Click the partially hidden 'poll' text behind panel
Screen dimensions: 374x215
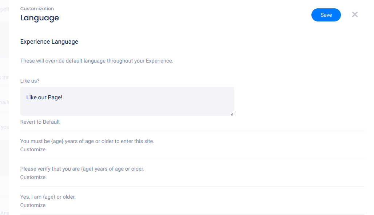coord(5,9)
